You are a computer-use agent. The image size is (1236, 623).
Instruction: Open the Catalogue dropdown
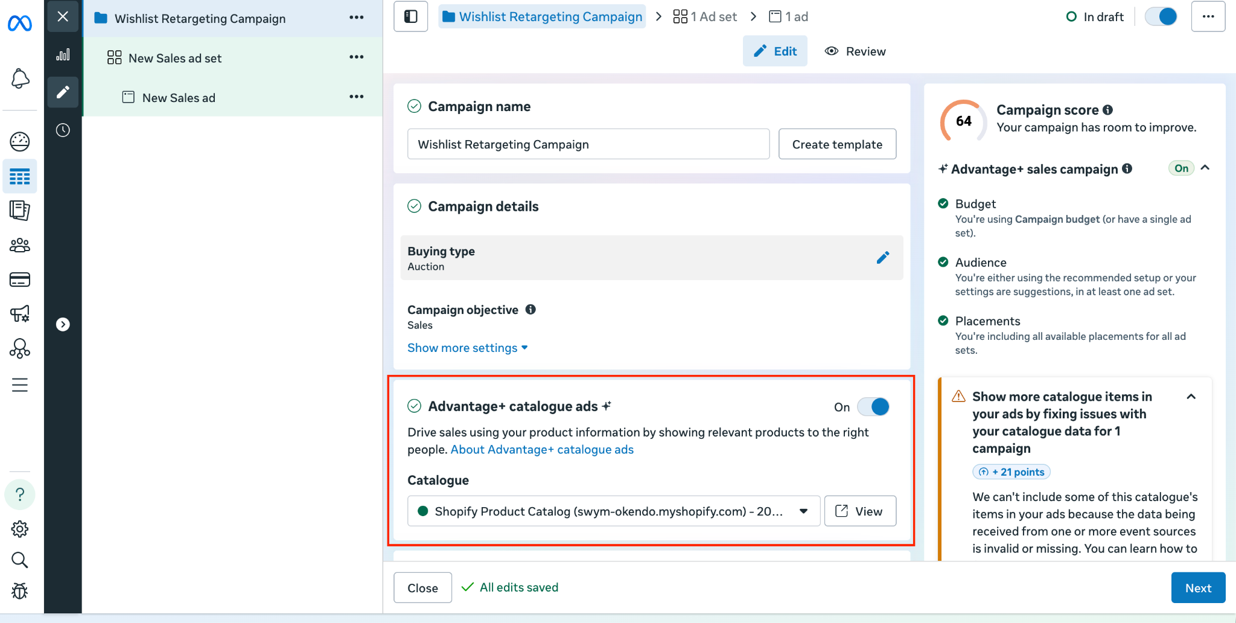click(614, 511)
